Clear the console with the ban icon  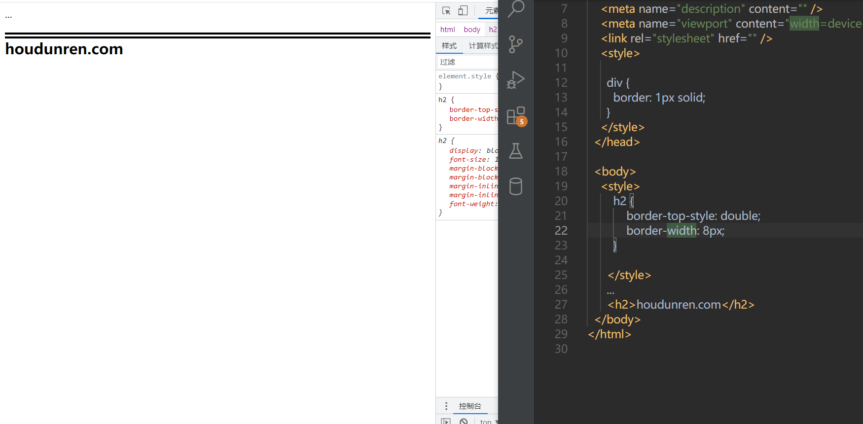click(x=464, y=421)
